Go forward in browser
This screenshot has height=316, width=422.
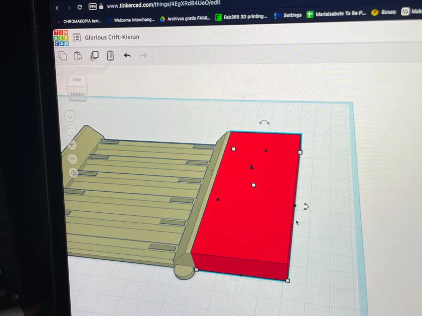70,8
